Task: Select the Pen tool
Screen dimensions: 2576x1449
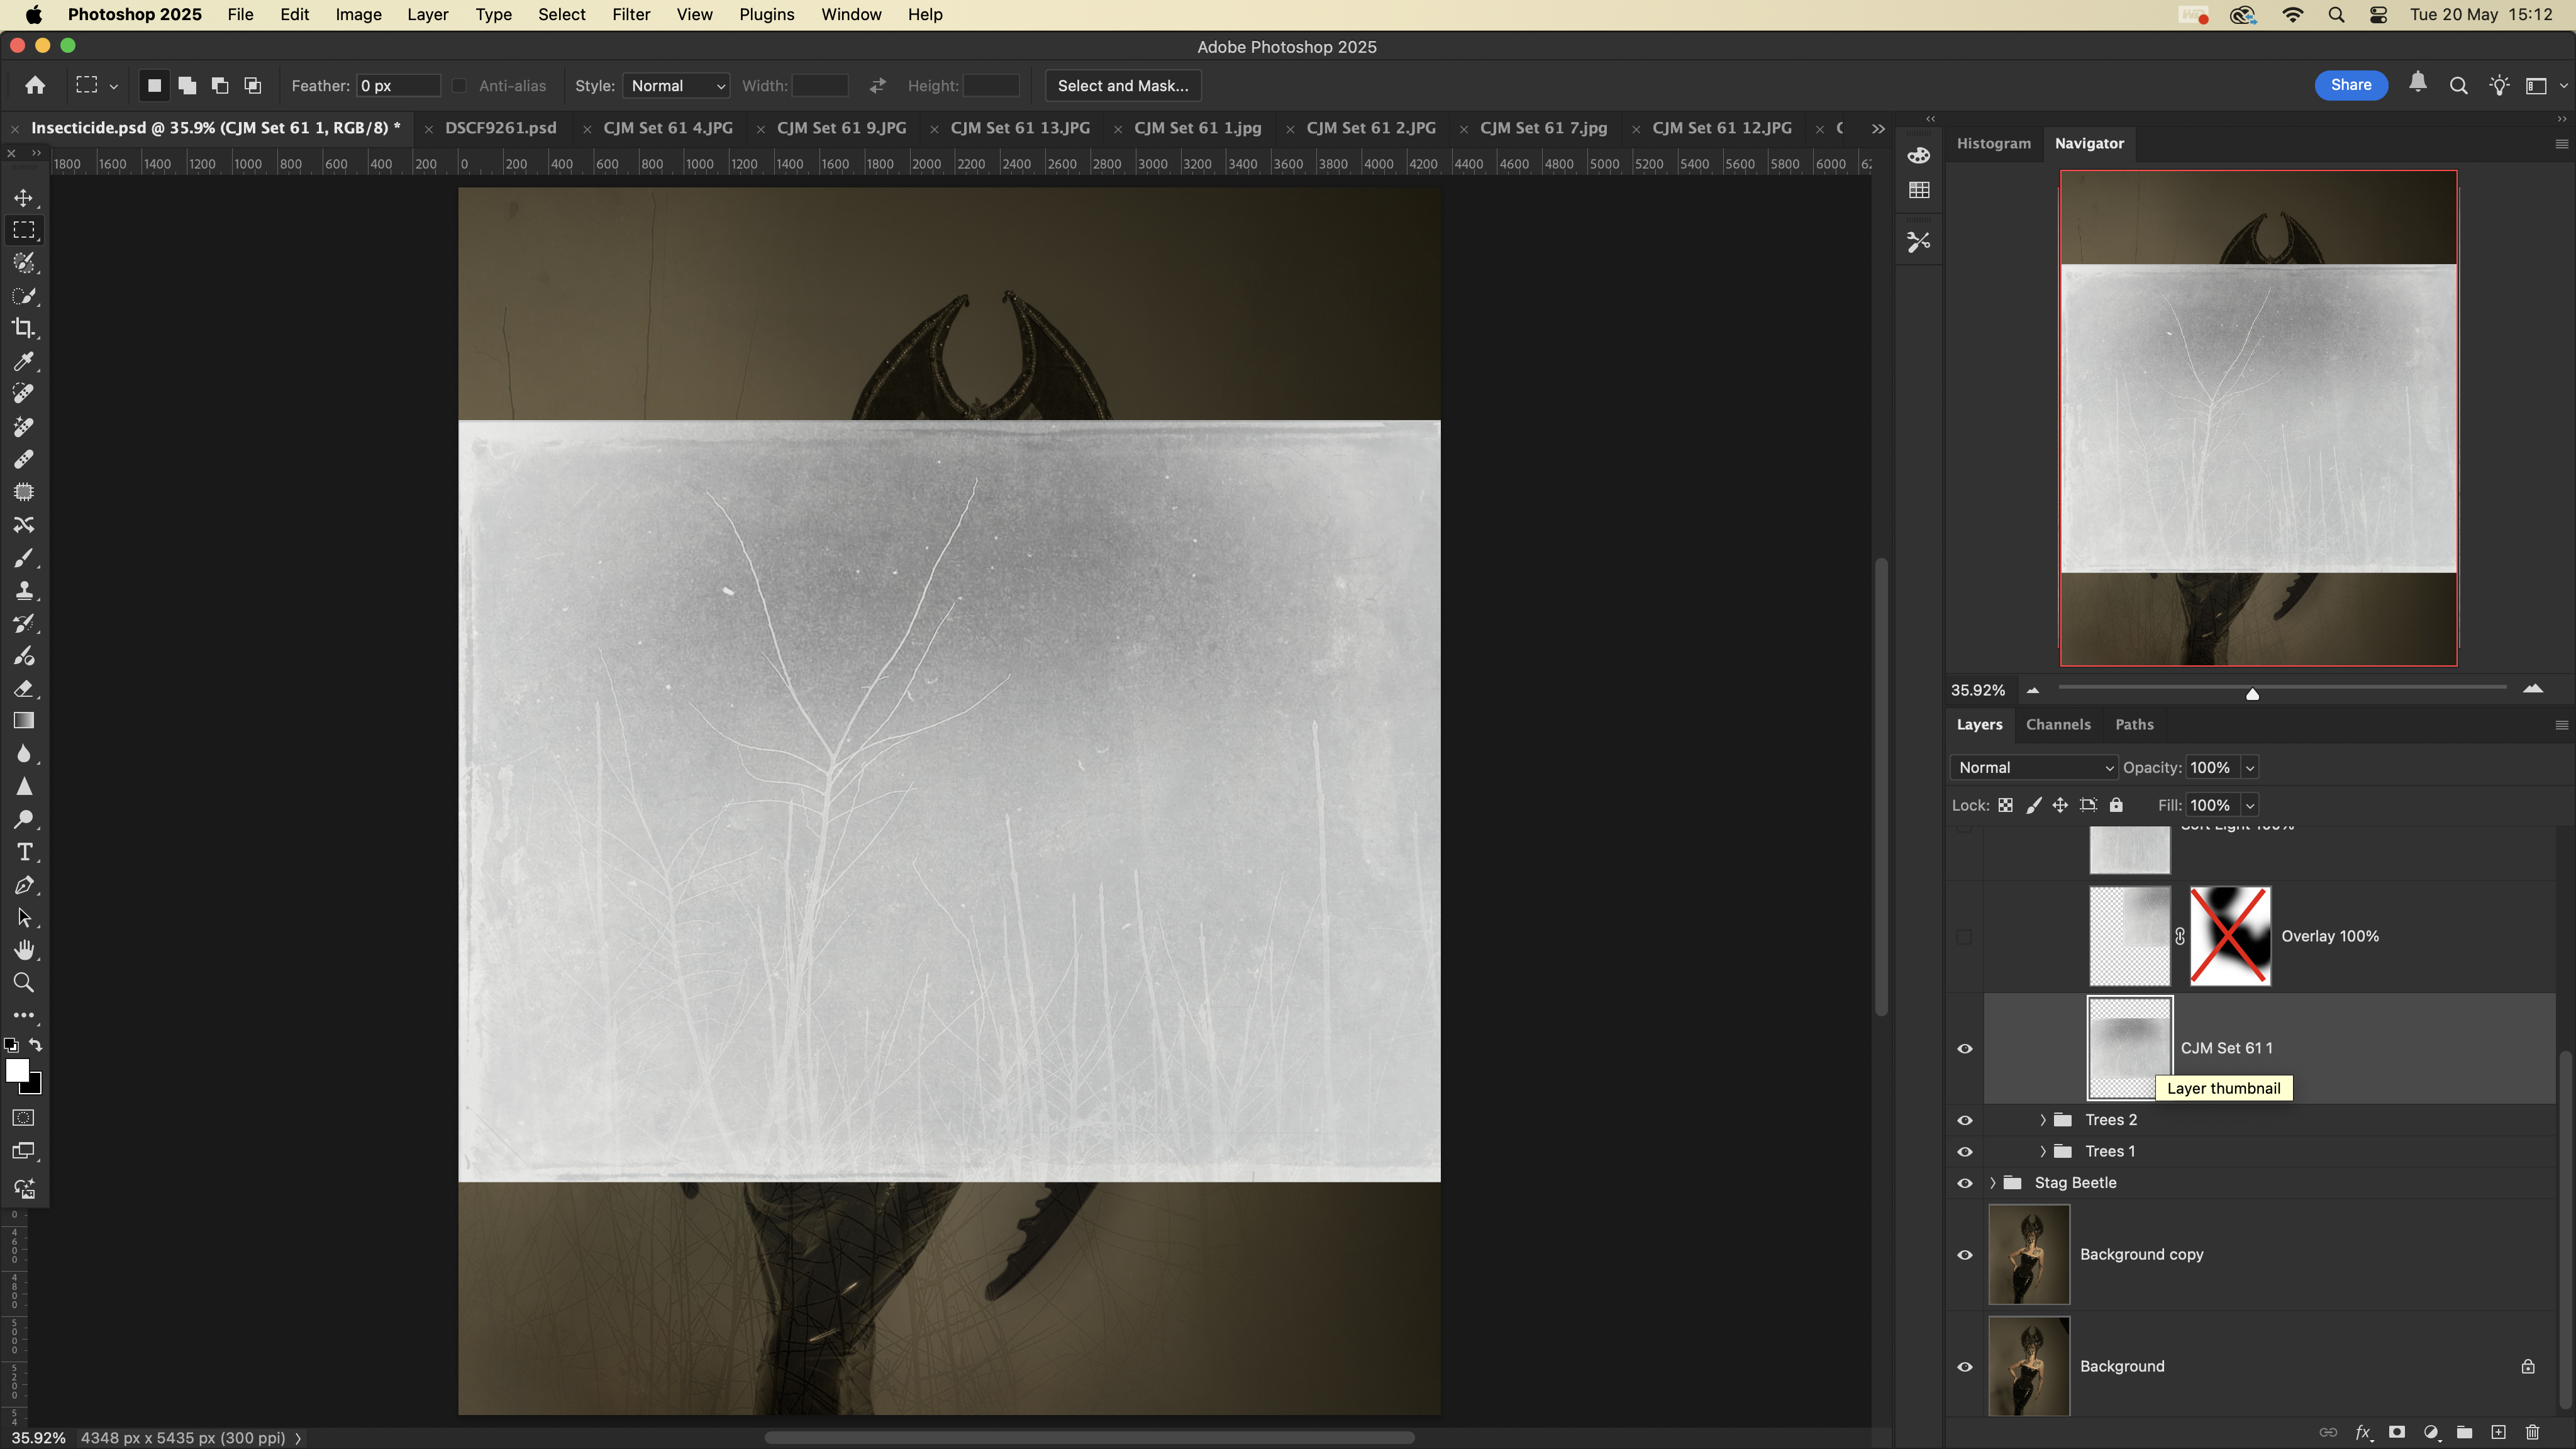Action: (x=24, y=885)
